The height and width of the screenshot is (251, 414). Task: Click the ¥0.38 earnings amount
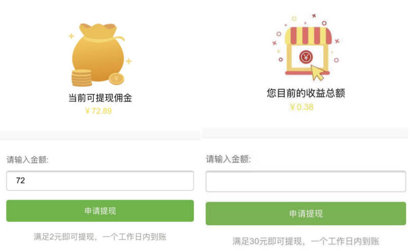302,107
